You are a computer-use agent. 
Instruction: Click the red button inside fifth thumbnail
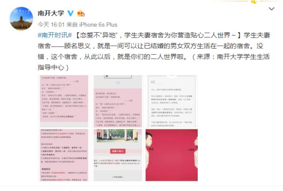118,151
